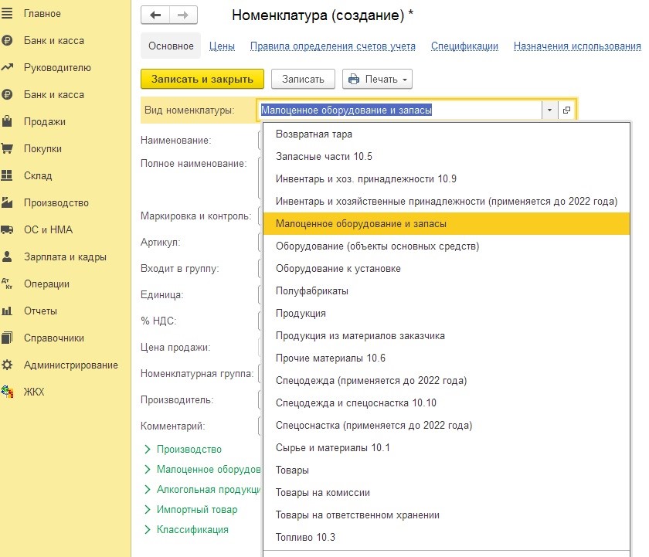The width and height of the screenshot is (649, 557).
Task: Click into the Вид номенклатуры text field
Action: [x=399, y=110]
